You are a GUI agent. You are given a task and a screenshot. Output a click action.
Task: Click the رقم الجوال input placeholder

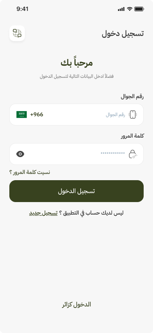[x=115, y=115]
